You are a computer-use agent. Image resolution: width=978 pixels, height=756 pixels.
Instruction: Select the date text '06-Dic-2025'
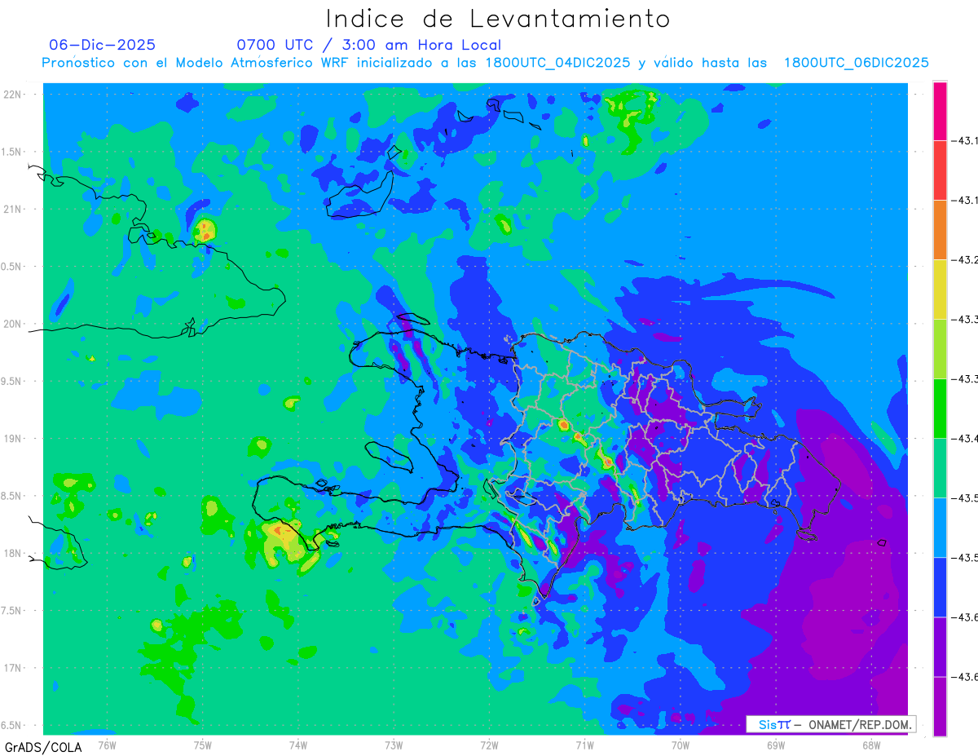click(102, 45)
